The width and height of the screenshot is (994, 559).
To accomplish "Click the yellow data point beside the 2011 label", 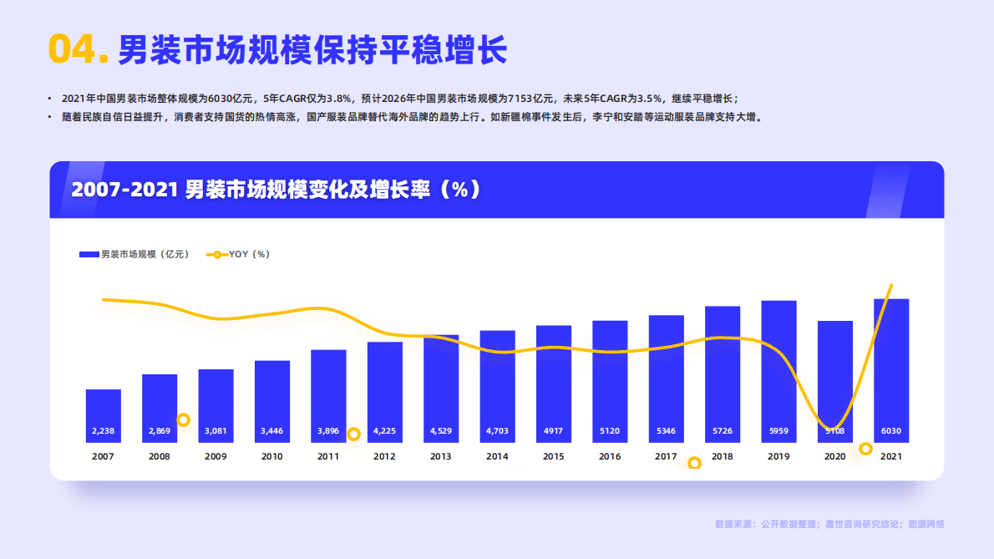I will pyautogui.click(x=354, y=432).
